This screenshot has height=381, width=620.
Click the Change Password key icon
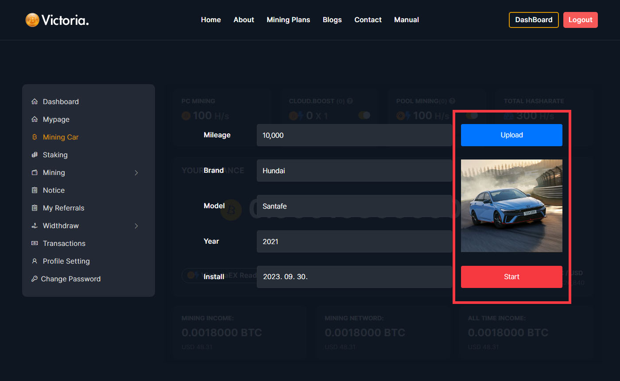pyautogui.click(x=34, y=279)
